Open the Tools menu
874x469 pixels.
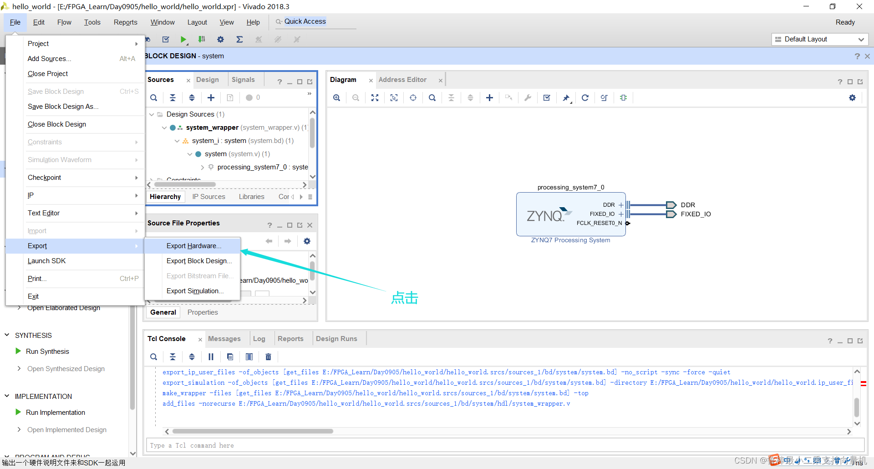(x=92, y=22)
